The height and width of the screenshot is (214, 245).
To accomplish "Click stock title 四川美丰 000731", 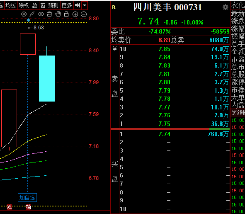I will (168, 7).
